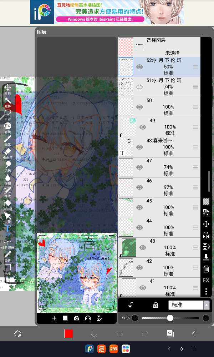This screenshot has width=214, height=357.
Task: Add a new layer with plus icon
Action: 54,318
